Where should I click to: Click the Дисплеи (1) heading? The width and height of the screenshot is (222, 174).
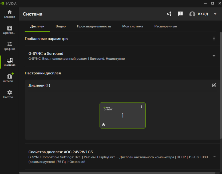[39, 85]
